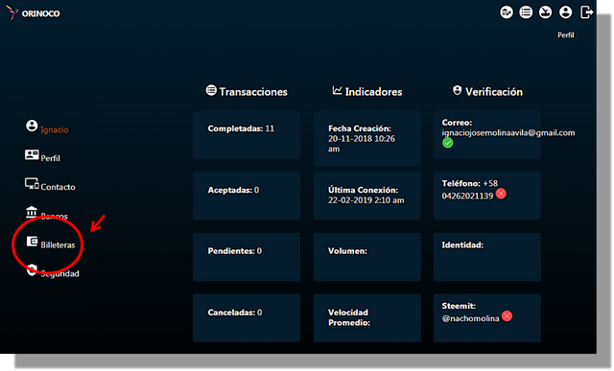Click the globe icon next to Transacciones
Image resolution: width=614 pixels, height=371 pixels.
tap(211, 90)
